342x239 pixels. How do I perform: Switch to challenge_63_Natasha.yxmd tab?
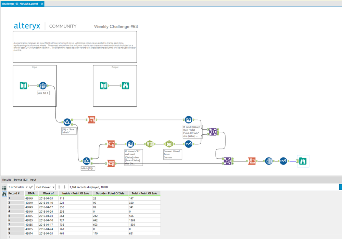coord(20,4)
